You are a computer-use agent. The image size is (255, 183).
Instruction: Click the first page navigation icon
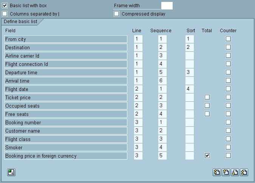[217, 172]
